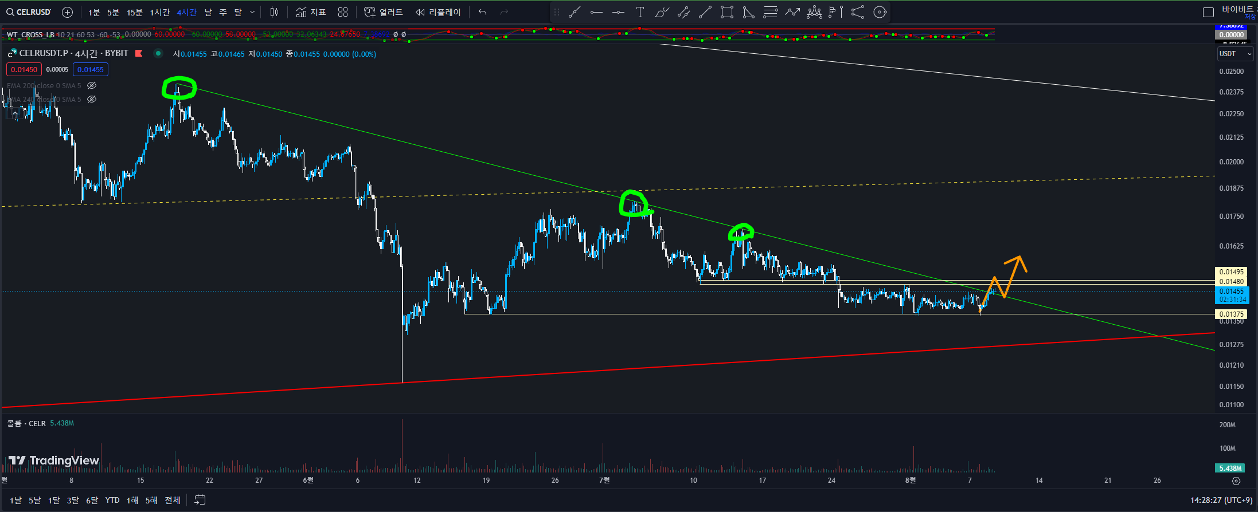Open the go-to-date calendar icon

click(200, 500)
